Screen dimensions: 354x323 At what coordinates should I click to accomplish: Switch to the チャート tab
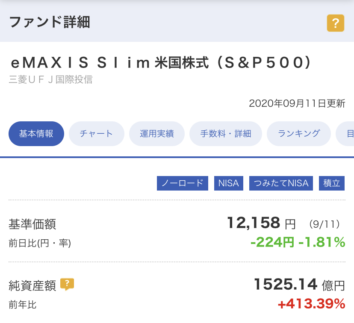(96, 134)
